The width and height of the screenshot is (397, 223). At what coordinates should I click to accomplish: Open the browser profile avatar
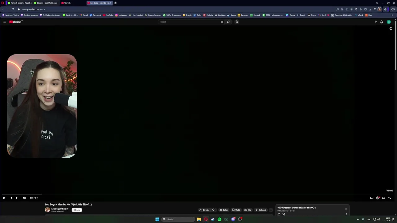[x=379, y=9]
